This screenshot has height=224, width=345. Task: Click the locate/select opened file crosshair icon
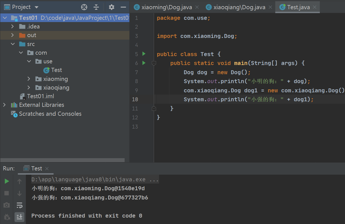pos(84,7)
